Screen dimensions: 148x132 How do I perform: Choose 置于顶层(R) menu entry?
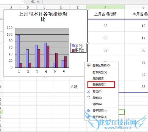tap(102, 111)
